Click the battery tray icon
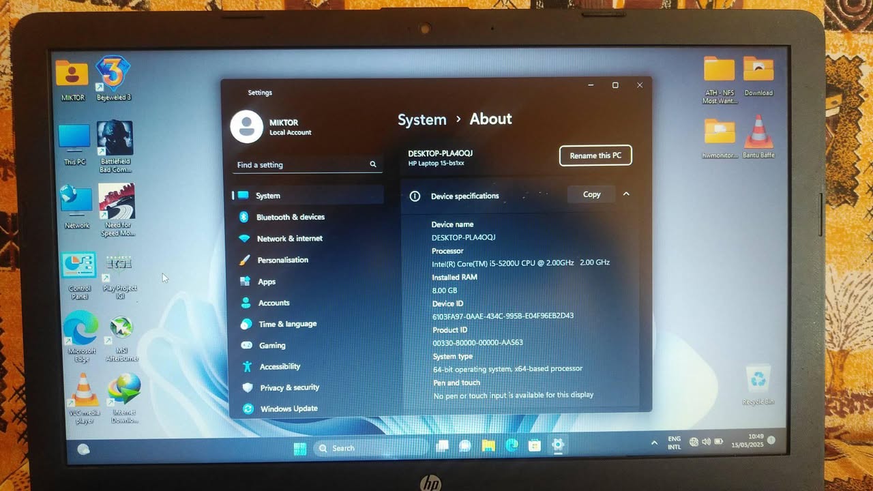 (x=717, y=442)
